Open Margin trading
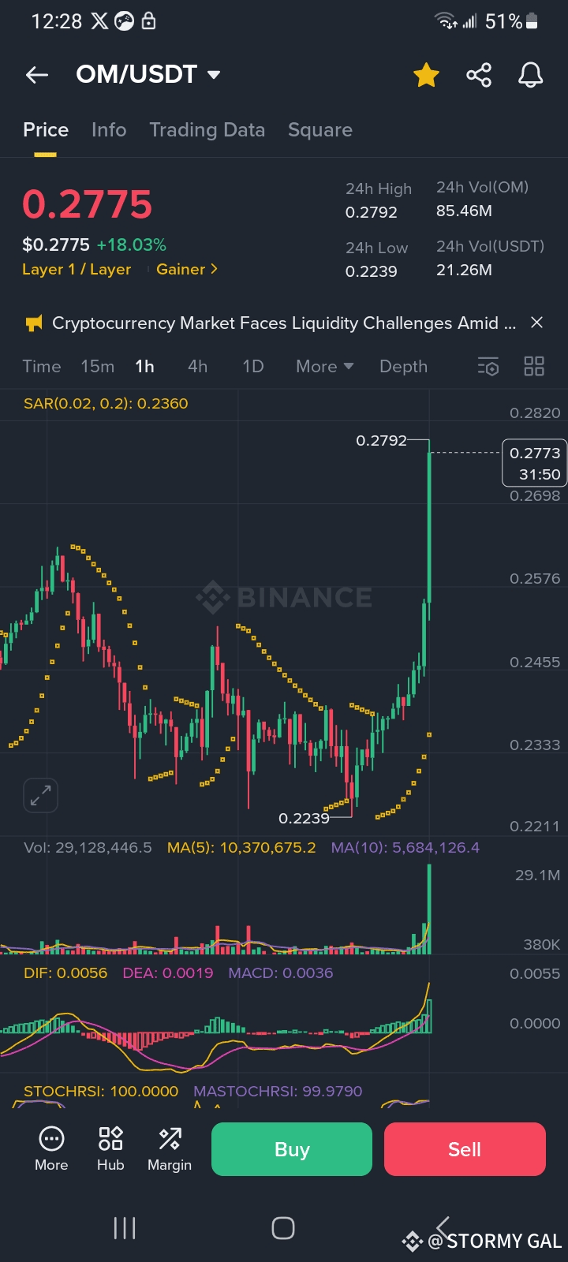Viewport: 568px width, 1262px height. click(x=170, y=1149)
